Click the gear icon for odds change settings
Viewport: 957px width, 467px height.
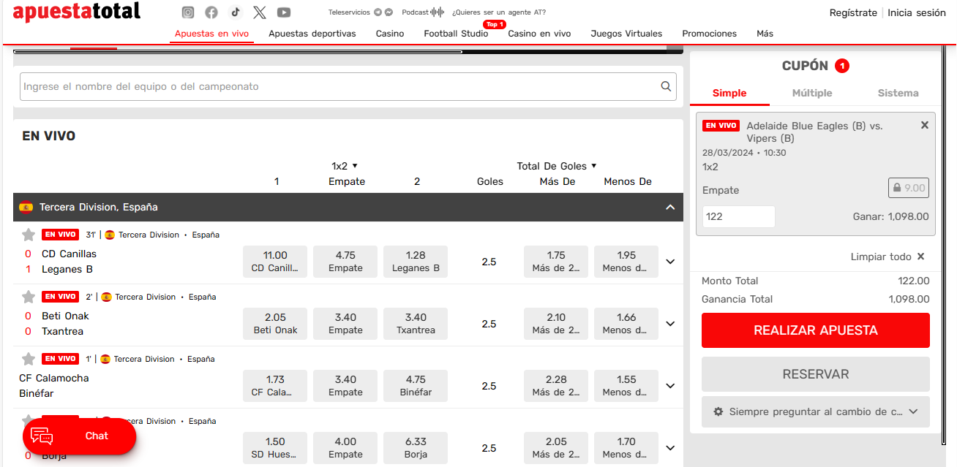(718, 412)
